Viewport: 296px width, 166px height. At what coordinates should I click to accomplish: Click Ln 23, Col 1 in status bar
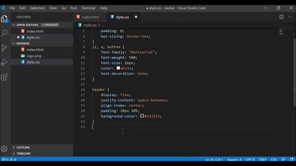point(214,160)
